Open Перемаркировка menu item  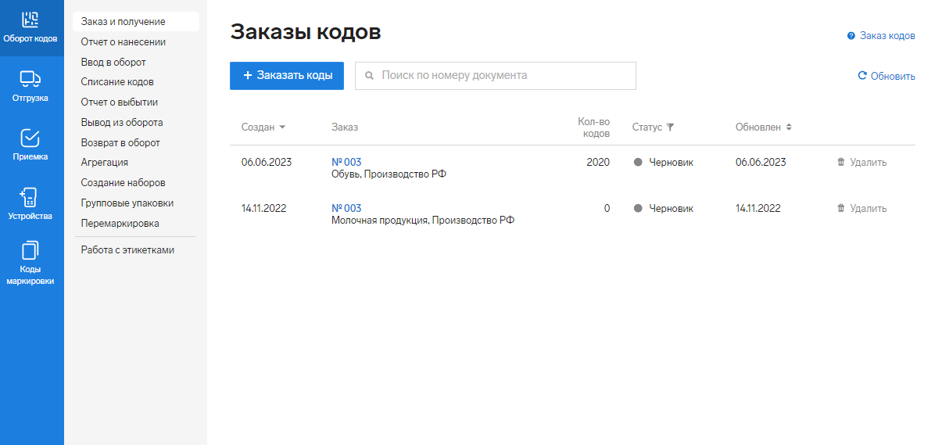[x=120, y=223]
